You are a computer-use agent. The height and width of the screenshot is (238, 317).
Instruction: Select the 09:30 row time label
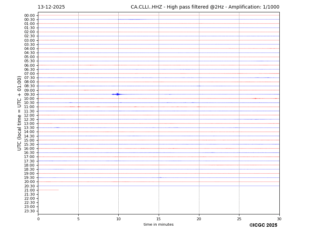(29, 94)
